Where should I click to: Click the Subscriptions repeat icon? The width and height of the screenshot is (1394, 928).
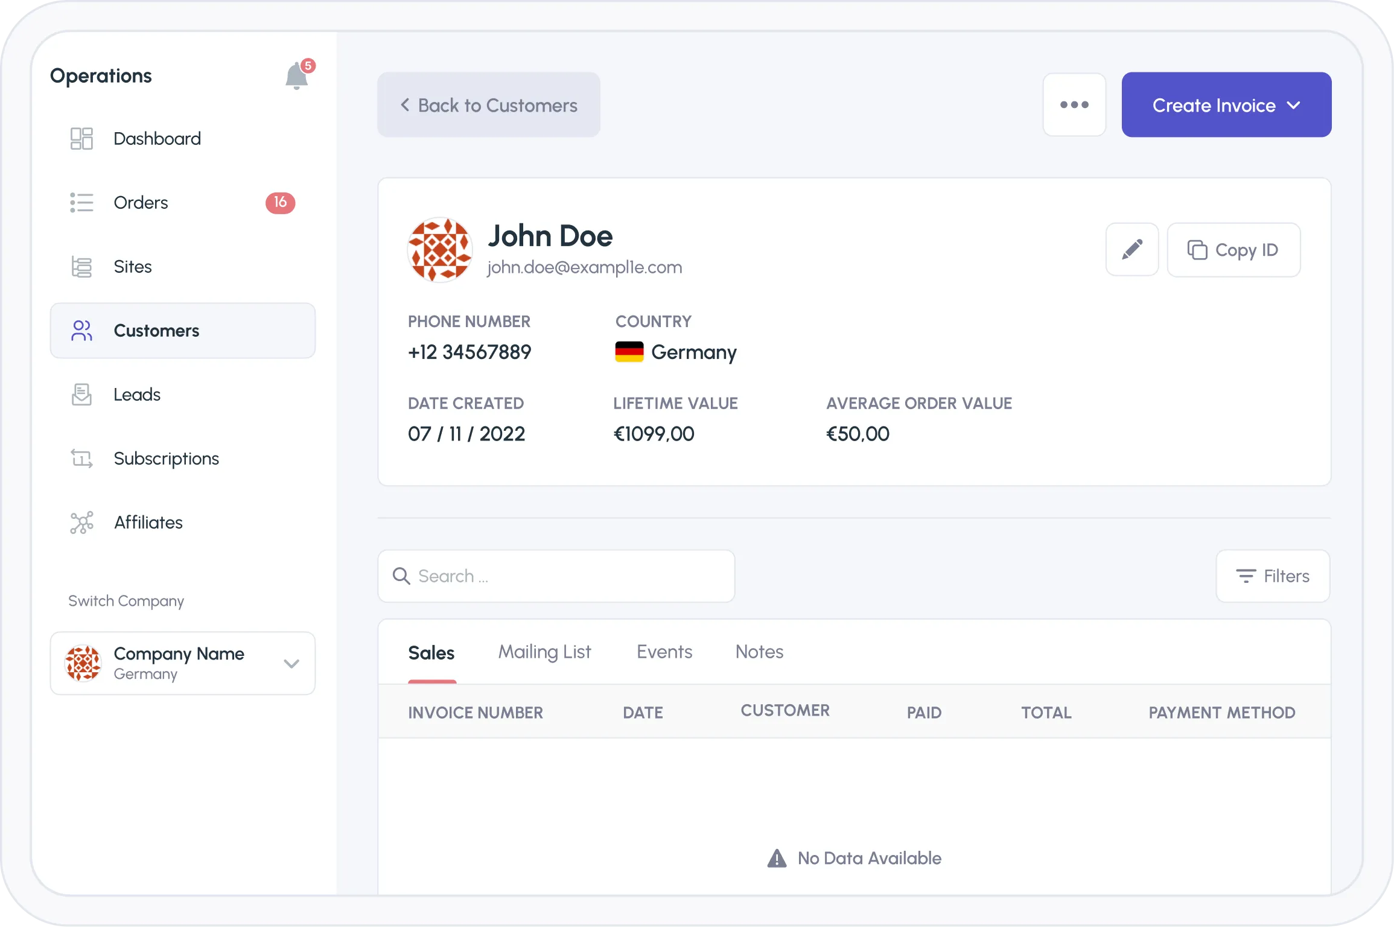point(81,459)
